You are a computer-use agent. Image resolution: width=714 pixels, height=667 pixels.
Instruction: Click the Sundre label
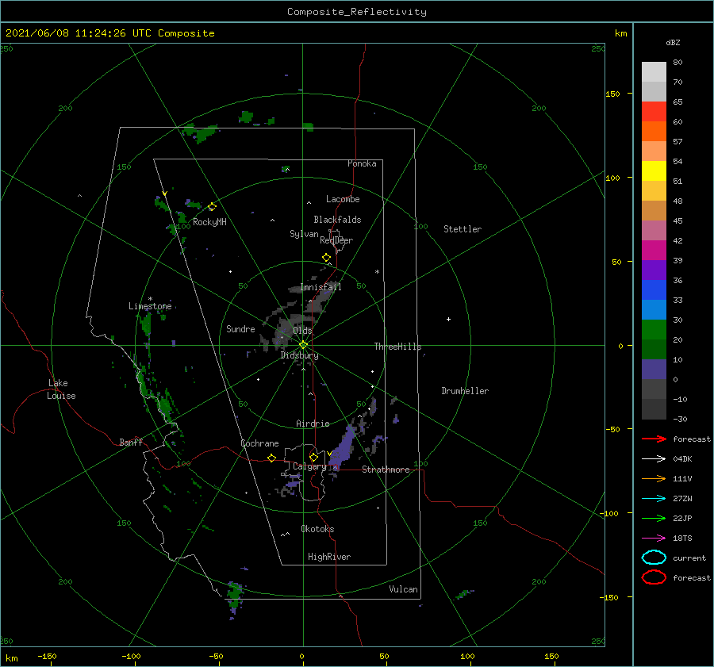(x=240, y=328)
